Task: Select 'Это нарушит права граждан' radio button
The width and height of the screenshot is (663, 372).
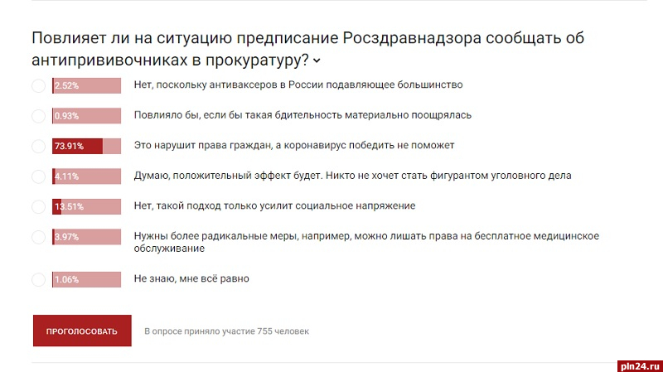Action: (x=38, y=146)
